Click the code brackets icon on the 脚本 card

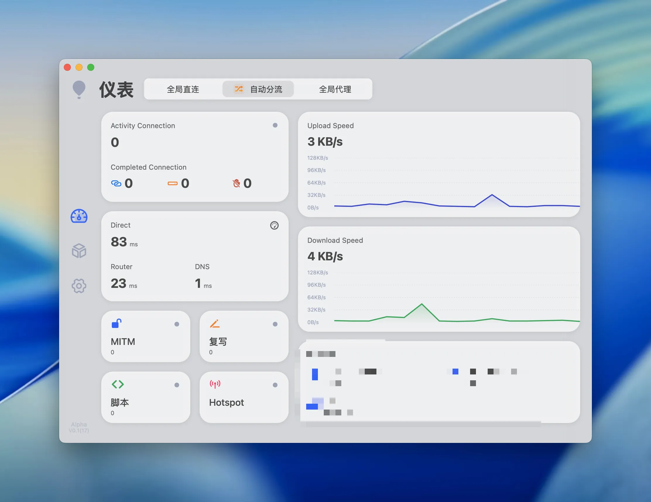(x=117, y=384)
